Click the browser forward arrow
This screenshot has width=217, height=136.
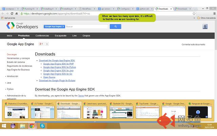click(7, 14)
